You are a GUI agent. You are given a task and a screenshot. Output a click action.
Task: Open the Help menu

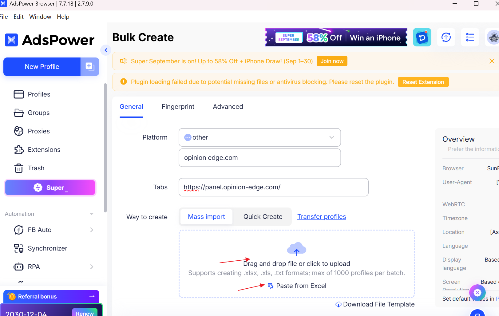pyautogui.click(x=63, y=17)
